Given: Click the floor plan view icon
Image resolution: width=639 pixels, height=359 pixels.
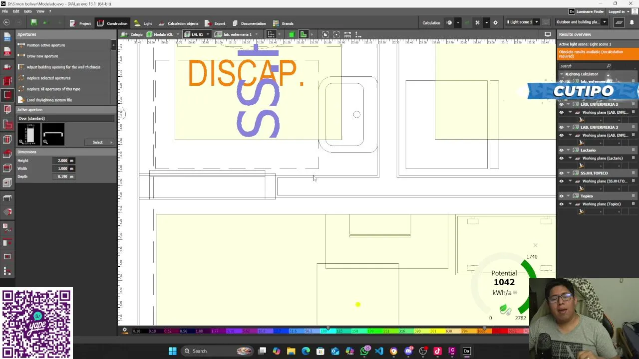Looking at the screenshot, I should point(271,34).
